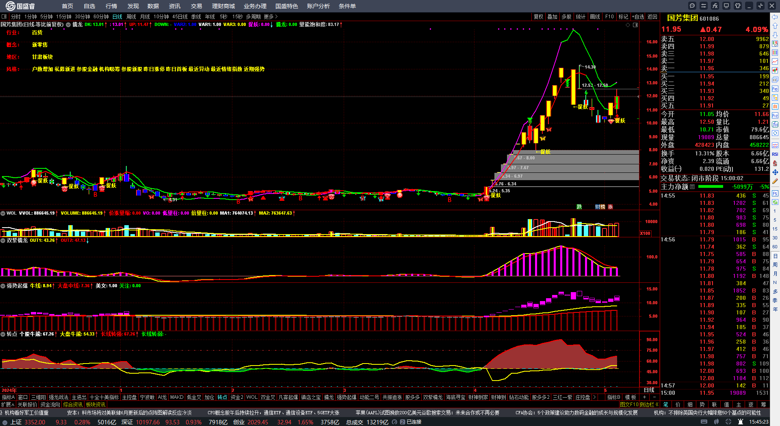Expand the 更多 timeframe options
This screenshot has height=426, width=780.
pos(271,17)
